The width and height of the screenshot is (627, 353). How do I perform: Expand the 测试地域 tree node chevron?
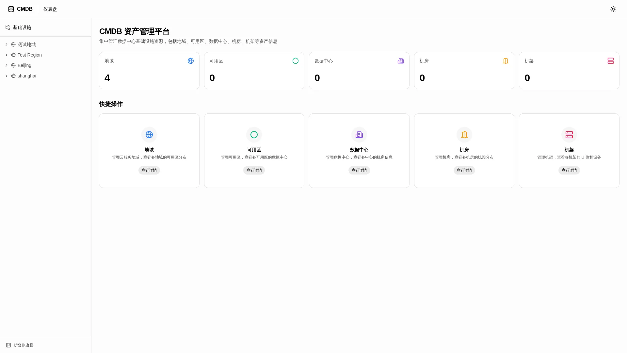point(6,44)
